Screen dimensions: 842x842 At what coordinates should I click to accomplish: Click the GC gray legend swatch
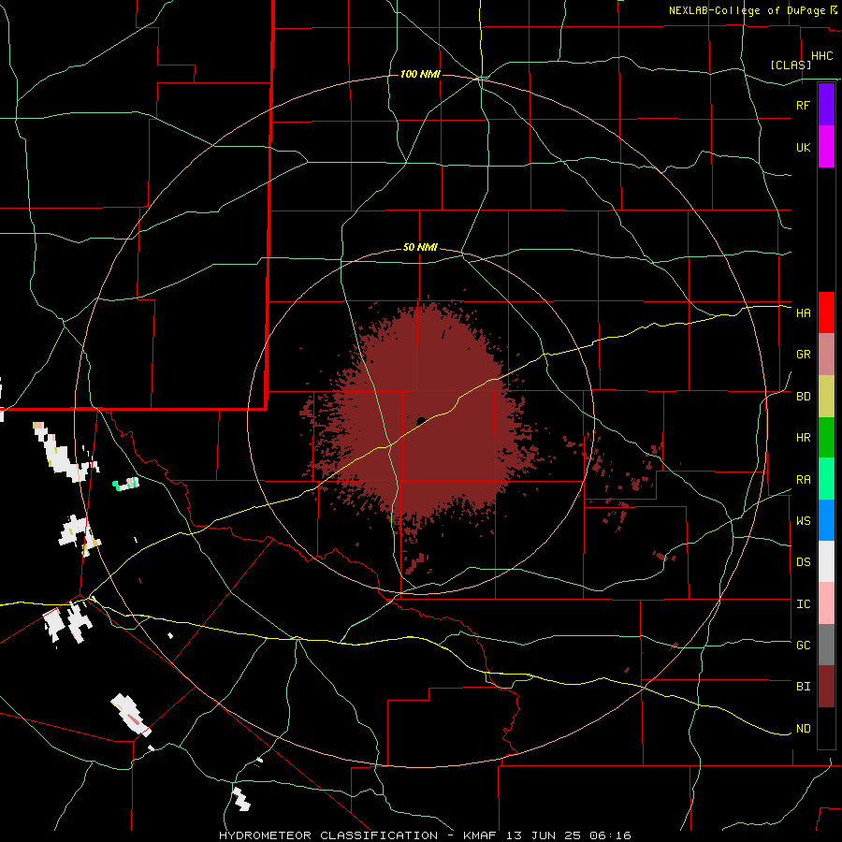[x=826, y=645]
